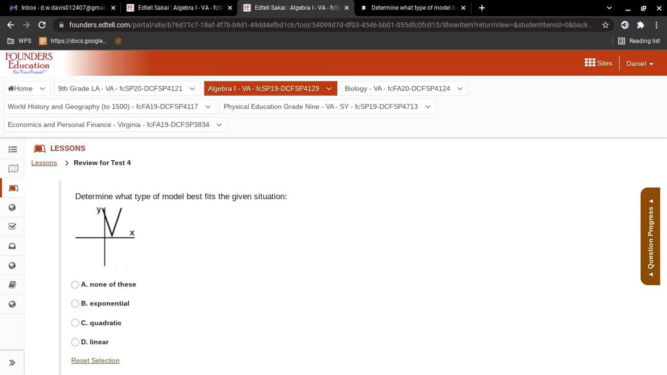Open the docs.google bookmark
The height and width of the screenshot is (375, 667).
73,41
